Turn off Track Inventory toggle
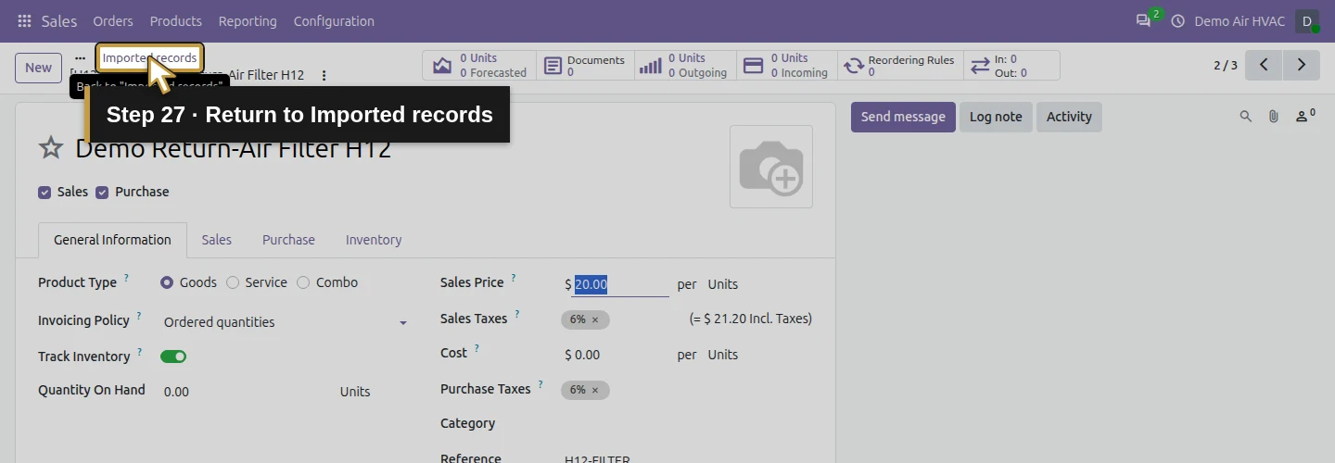Viewport: 1335px width, 463px height. click(173, 357)
